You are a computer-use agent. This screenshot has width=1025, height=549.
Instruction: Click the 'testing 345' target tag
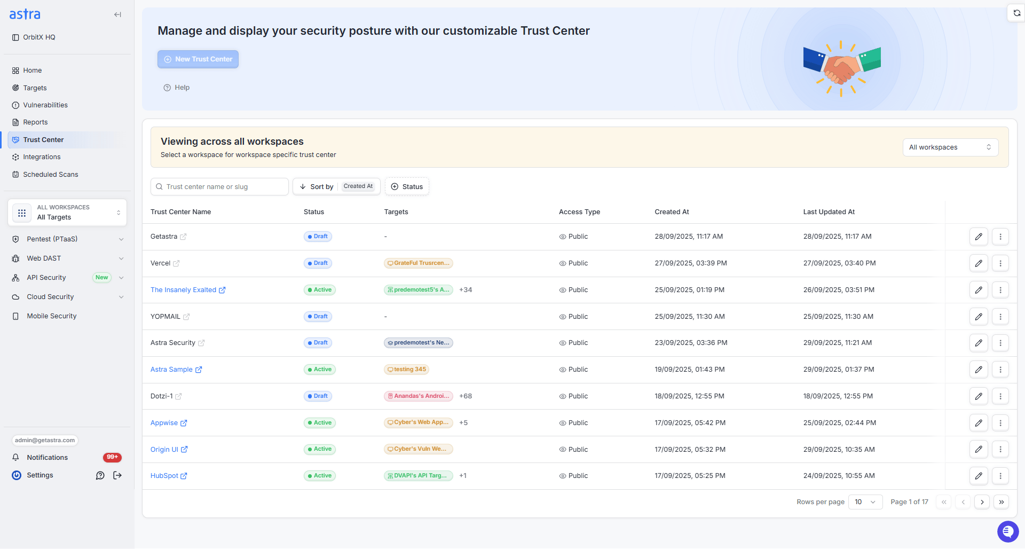pos(407,370)
